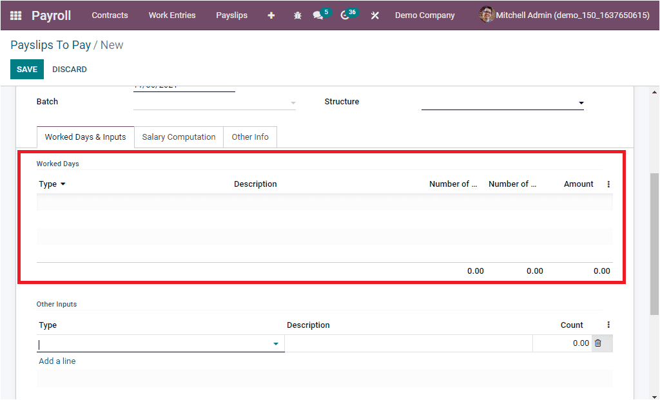Open the bug/debug tools icon
This screenshot has width=660, height=400.
coord(297,15)
